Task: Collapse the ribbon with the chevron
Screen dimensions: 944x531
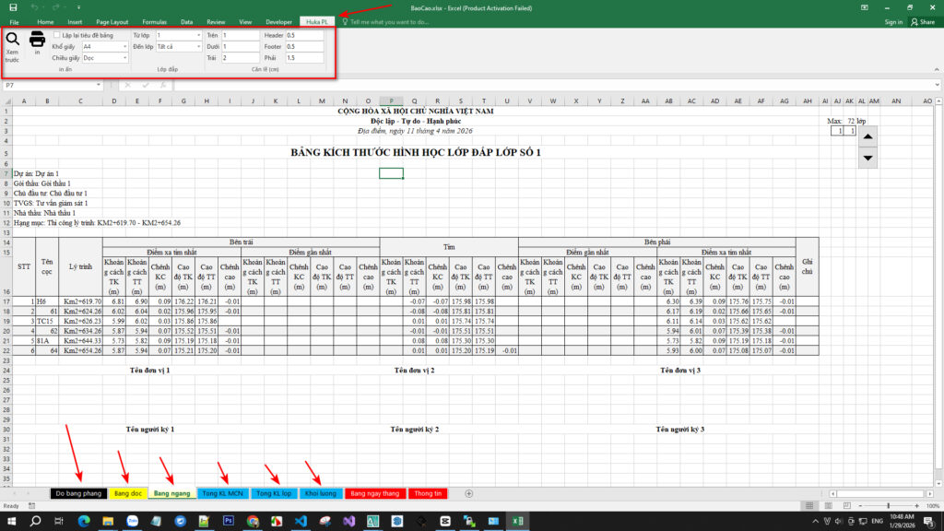Action: pos(935,73)
